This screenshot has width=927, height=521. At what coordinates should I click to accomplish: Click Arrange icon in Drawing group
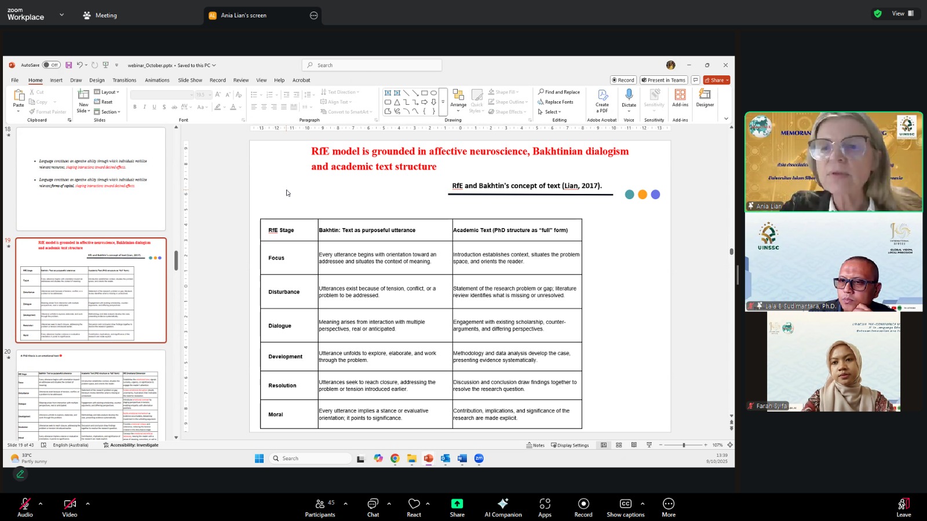458,95
